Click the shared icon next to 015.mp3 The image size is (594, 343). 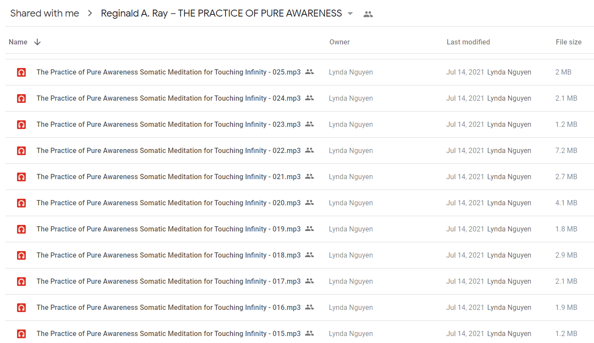click(309, 333)
